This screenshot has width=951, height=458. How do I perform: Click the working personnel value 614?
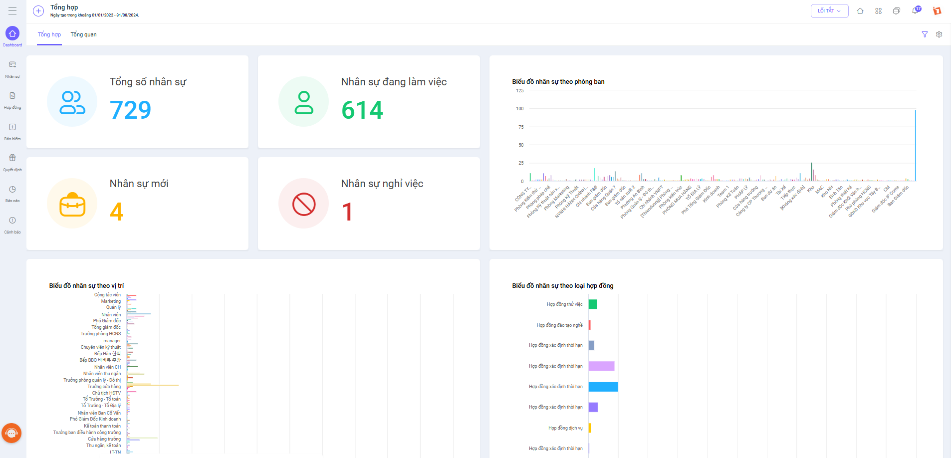tap(362, 110)
